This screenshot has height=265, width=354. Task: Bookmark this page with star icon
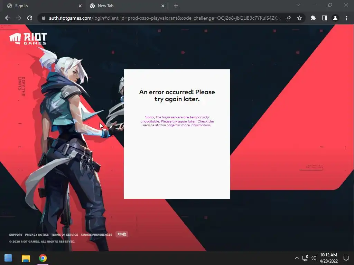(x=299, y=18)
